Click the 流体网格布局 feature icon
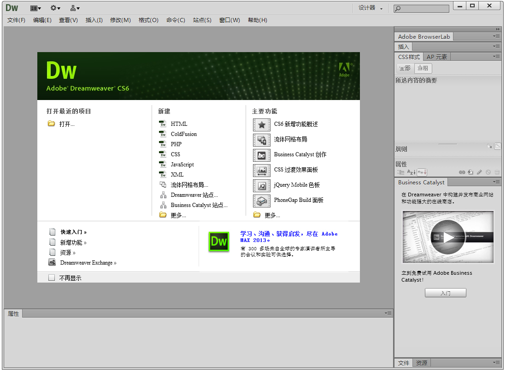The image size is (506, 372). (x=262, y=140)
